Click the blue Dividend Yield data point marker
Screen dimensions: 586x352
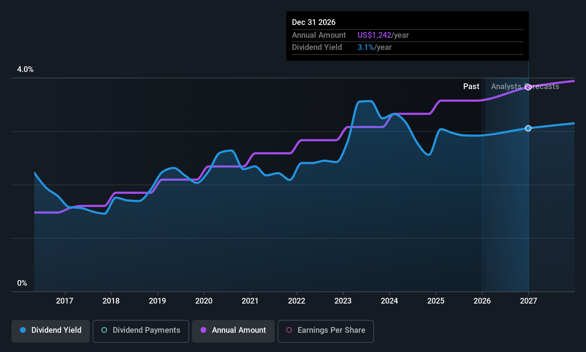(528, 128)
